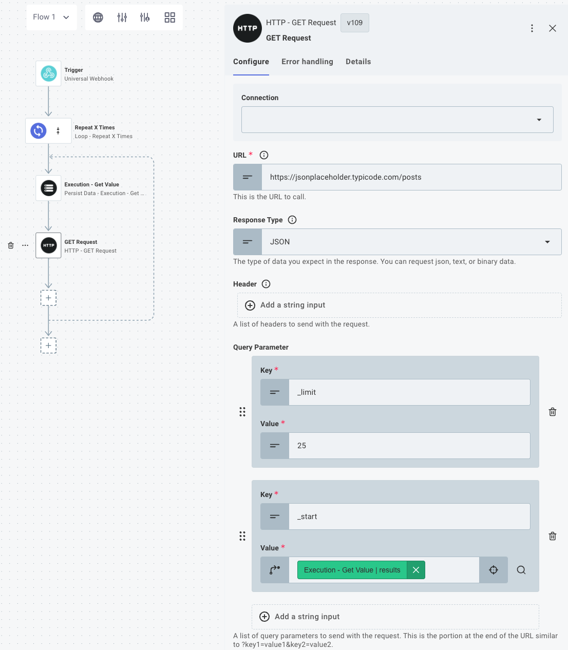Image resolution: width=568 pixels, height=650 pixels.
Task: Switch to the Error handling tab
Action: [307, 62]
